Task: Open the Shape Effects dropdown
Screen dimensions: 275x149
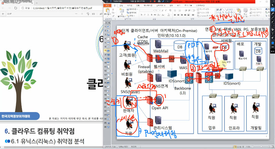Action: 255,15
